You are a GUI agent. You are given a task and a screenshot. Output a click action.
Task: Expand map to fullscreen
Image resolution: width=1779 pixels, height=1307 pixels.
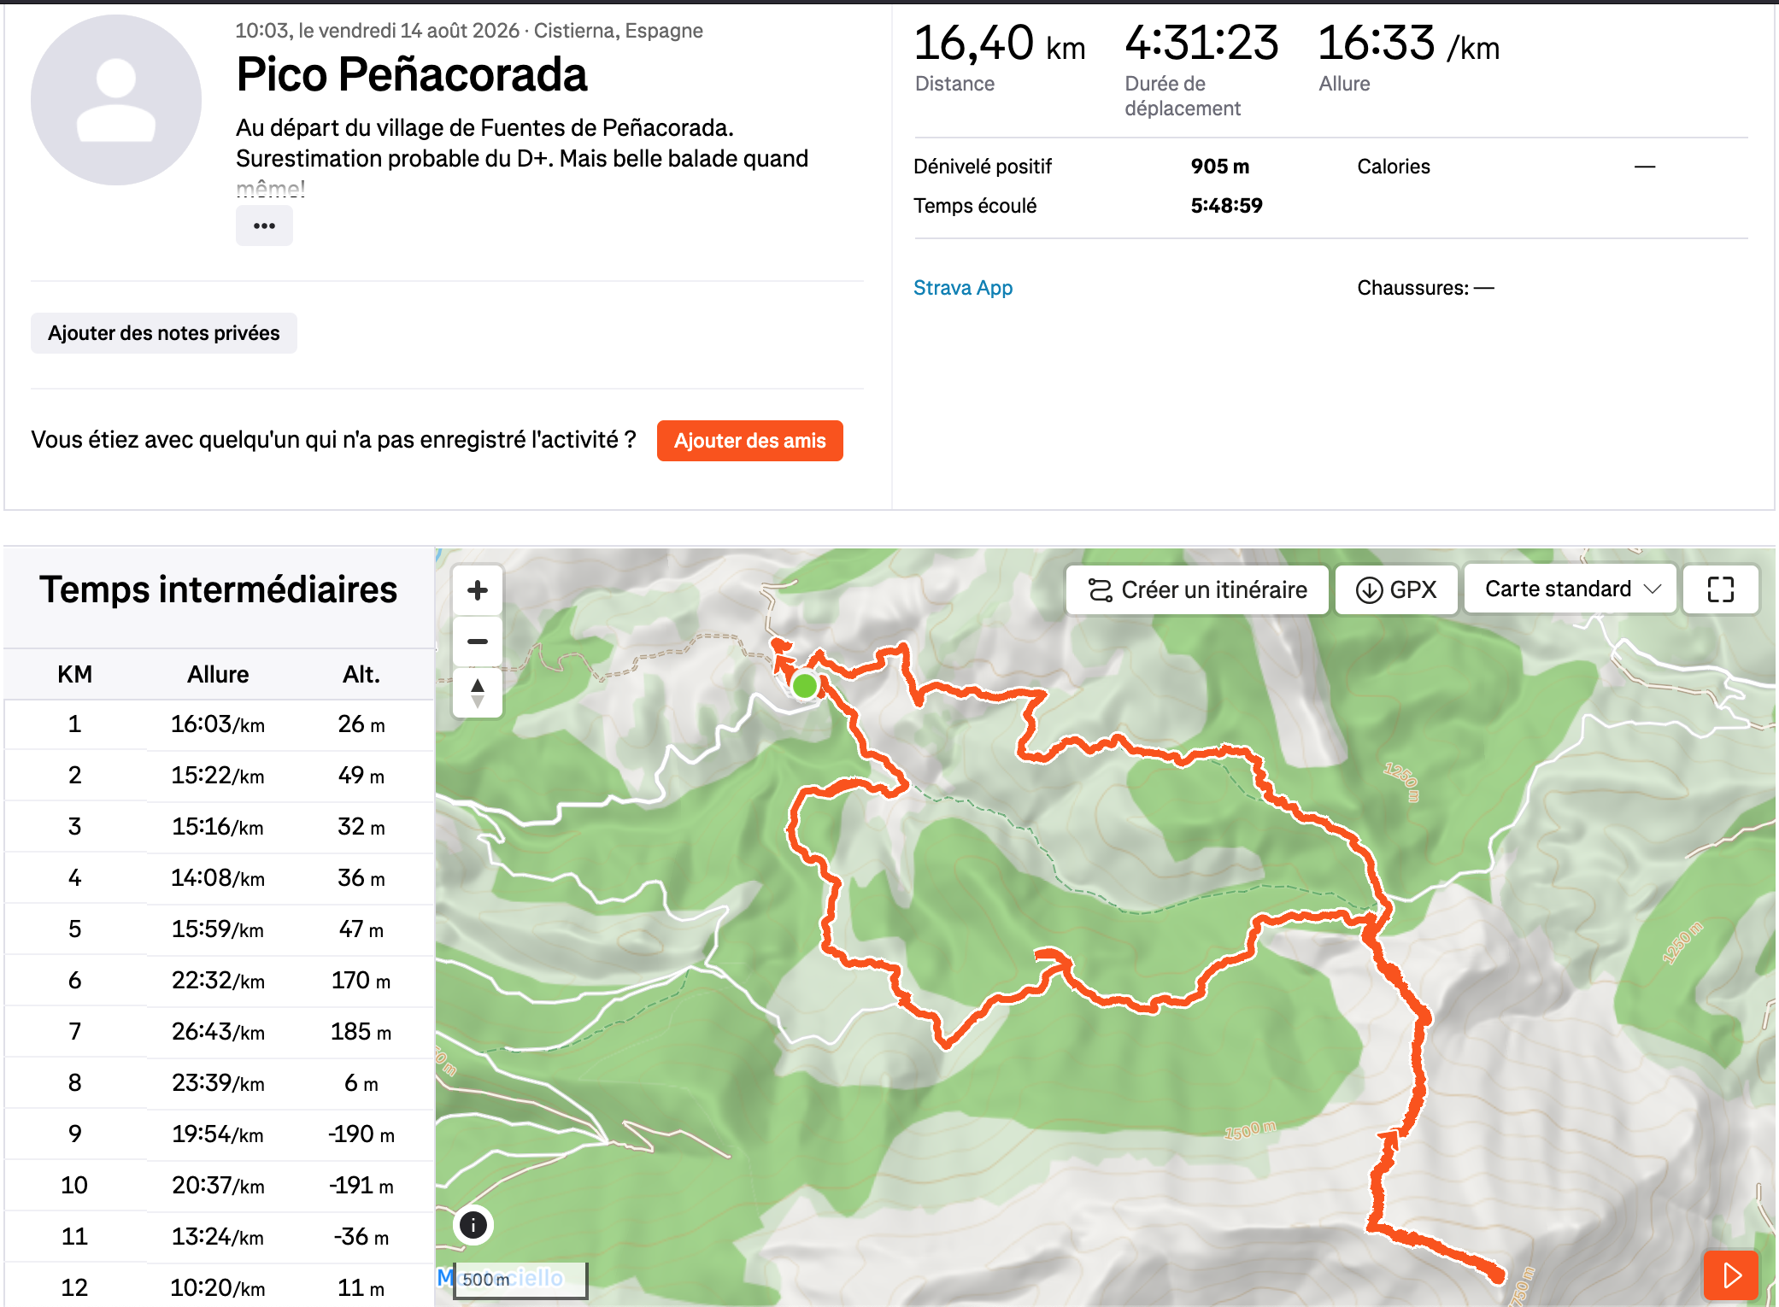coord(1720,589)
